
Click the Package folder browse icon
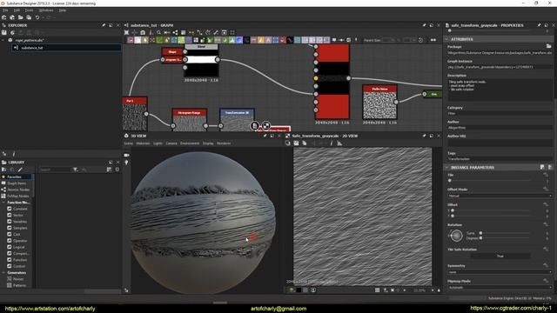tap(549, 46)
